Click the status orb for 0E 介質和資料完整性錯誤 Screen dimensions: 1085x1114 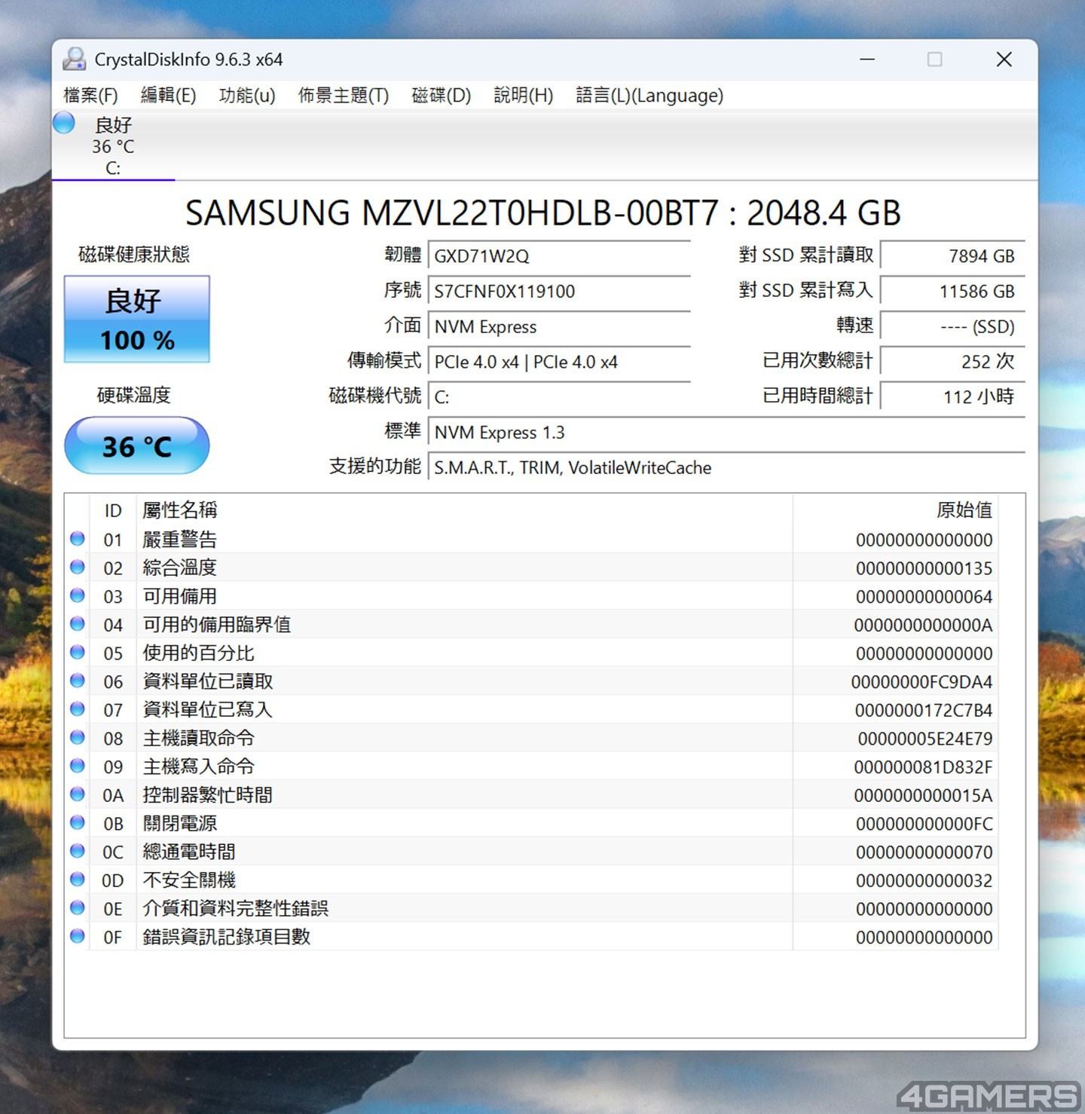pyautogui.click(x=77, y=907)
